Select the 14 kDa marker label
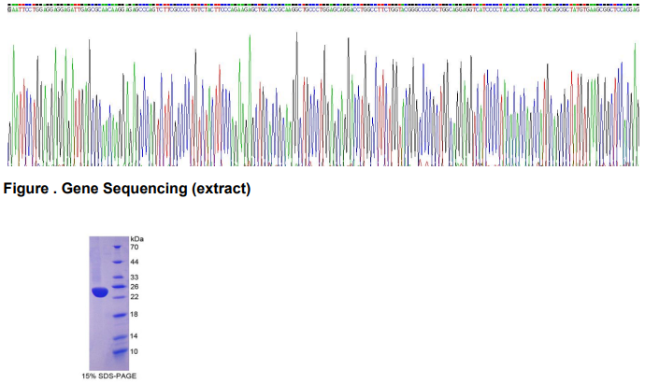 pyautogui.click(x=134, y=335)
